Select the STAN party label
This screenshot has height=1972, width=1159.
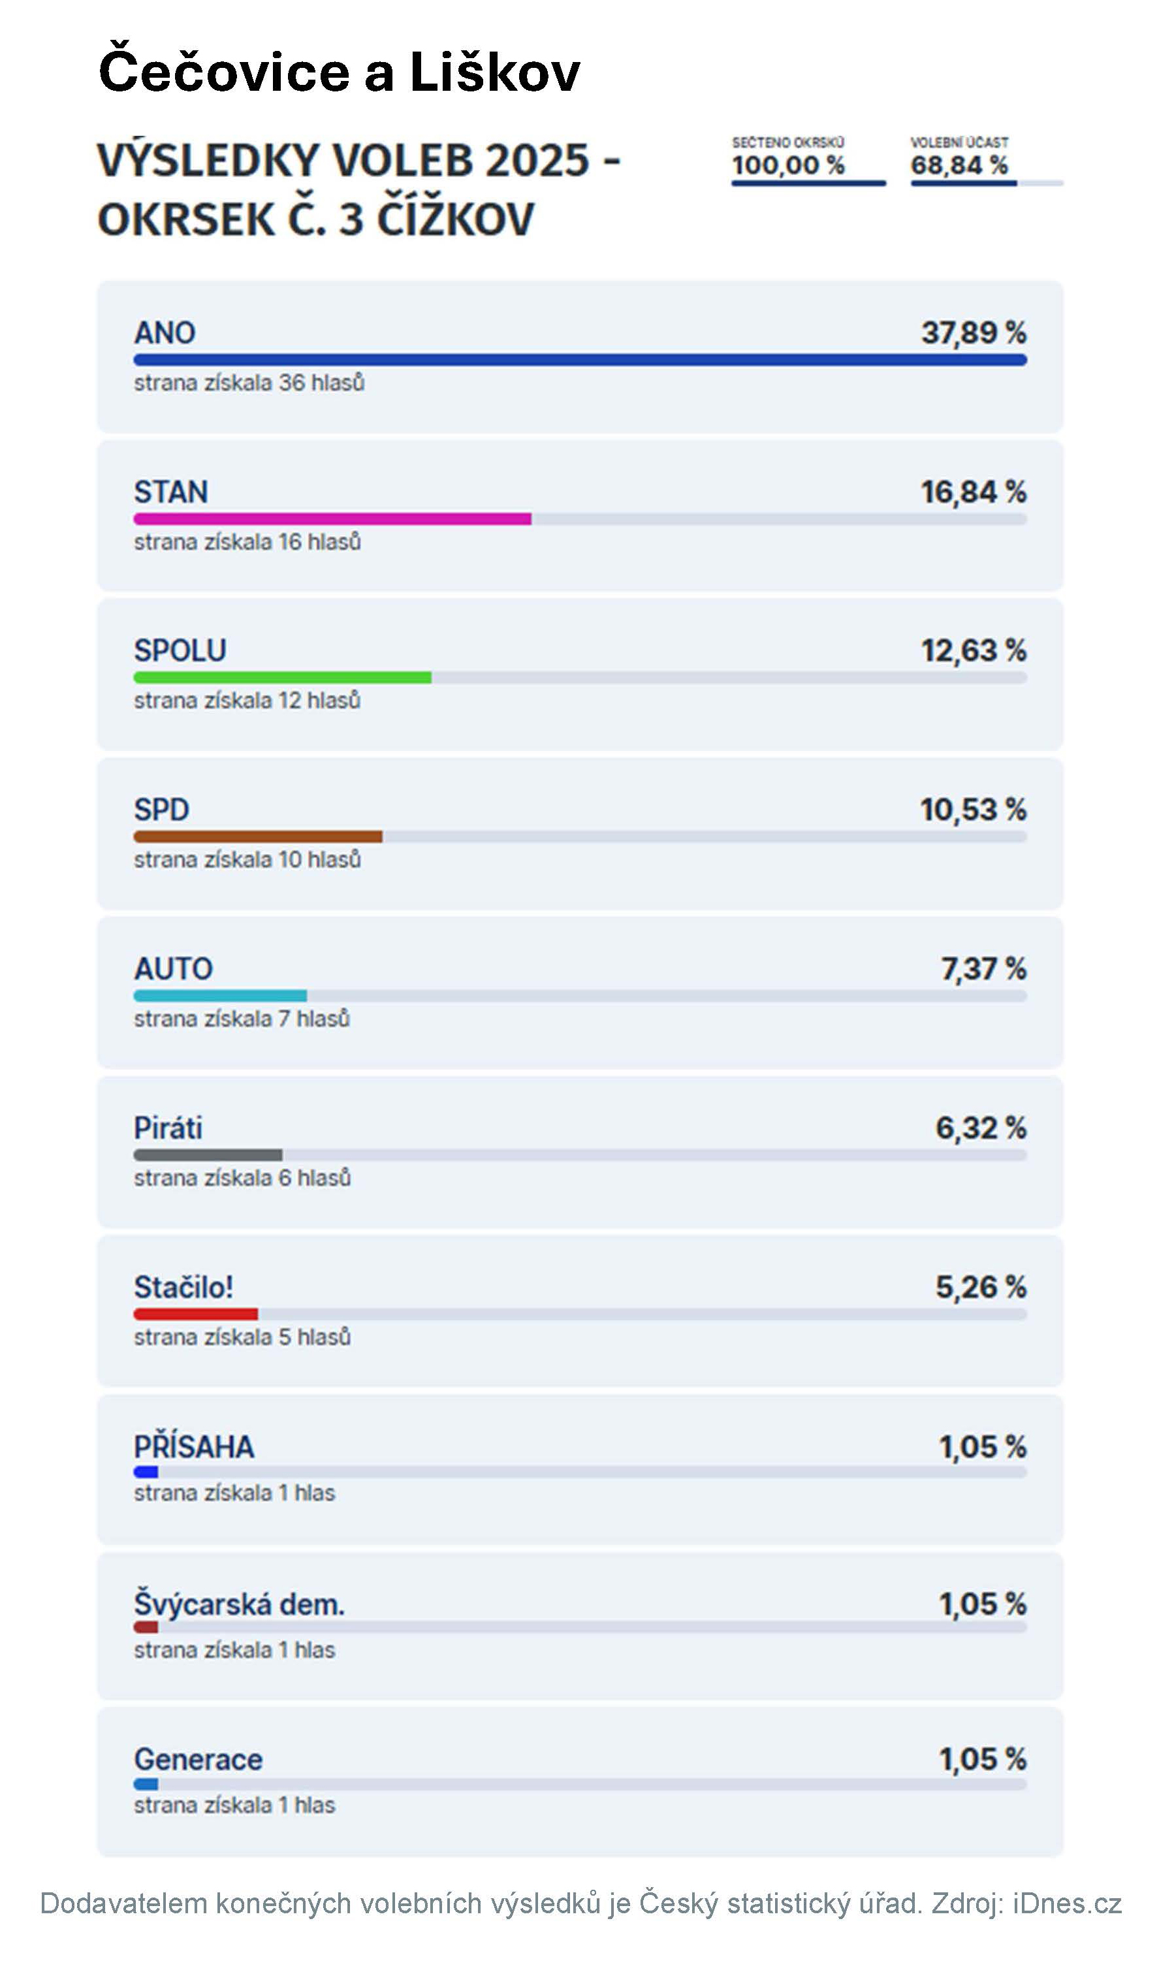coord(170,492)
